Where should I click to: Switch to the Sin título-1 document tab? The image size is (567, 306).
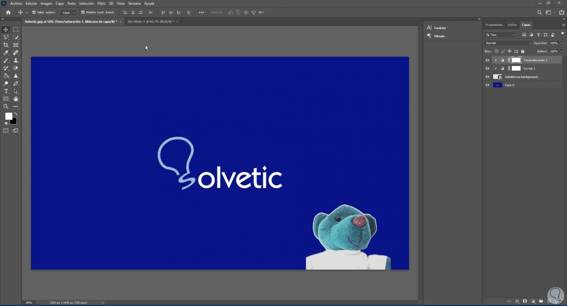(151, 22)
